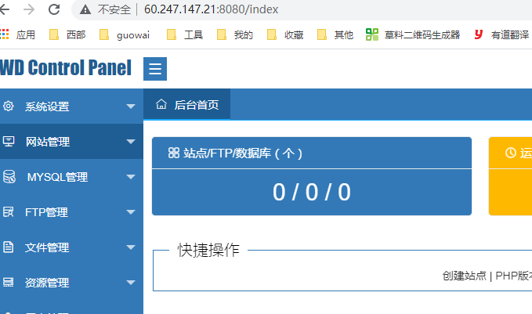Expand the 网站管理 submenu arrow

[x=131, y=143]
